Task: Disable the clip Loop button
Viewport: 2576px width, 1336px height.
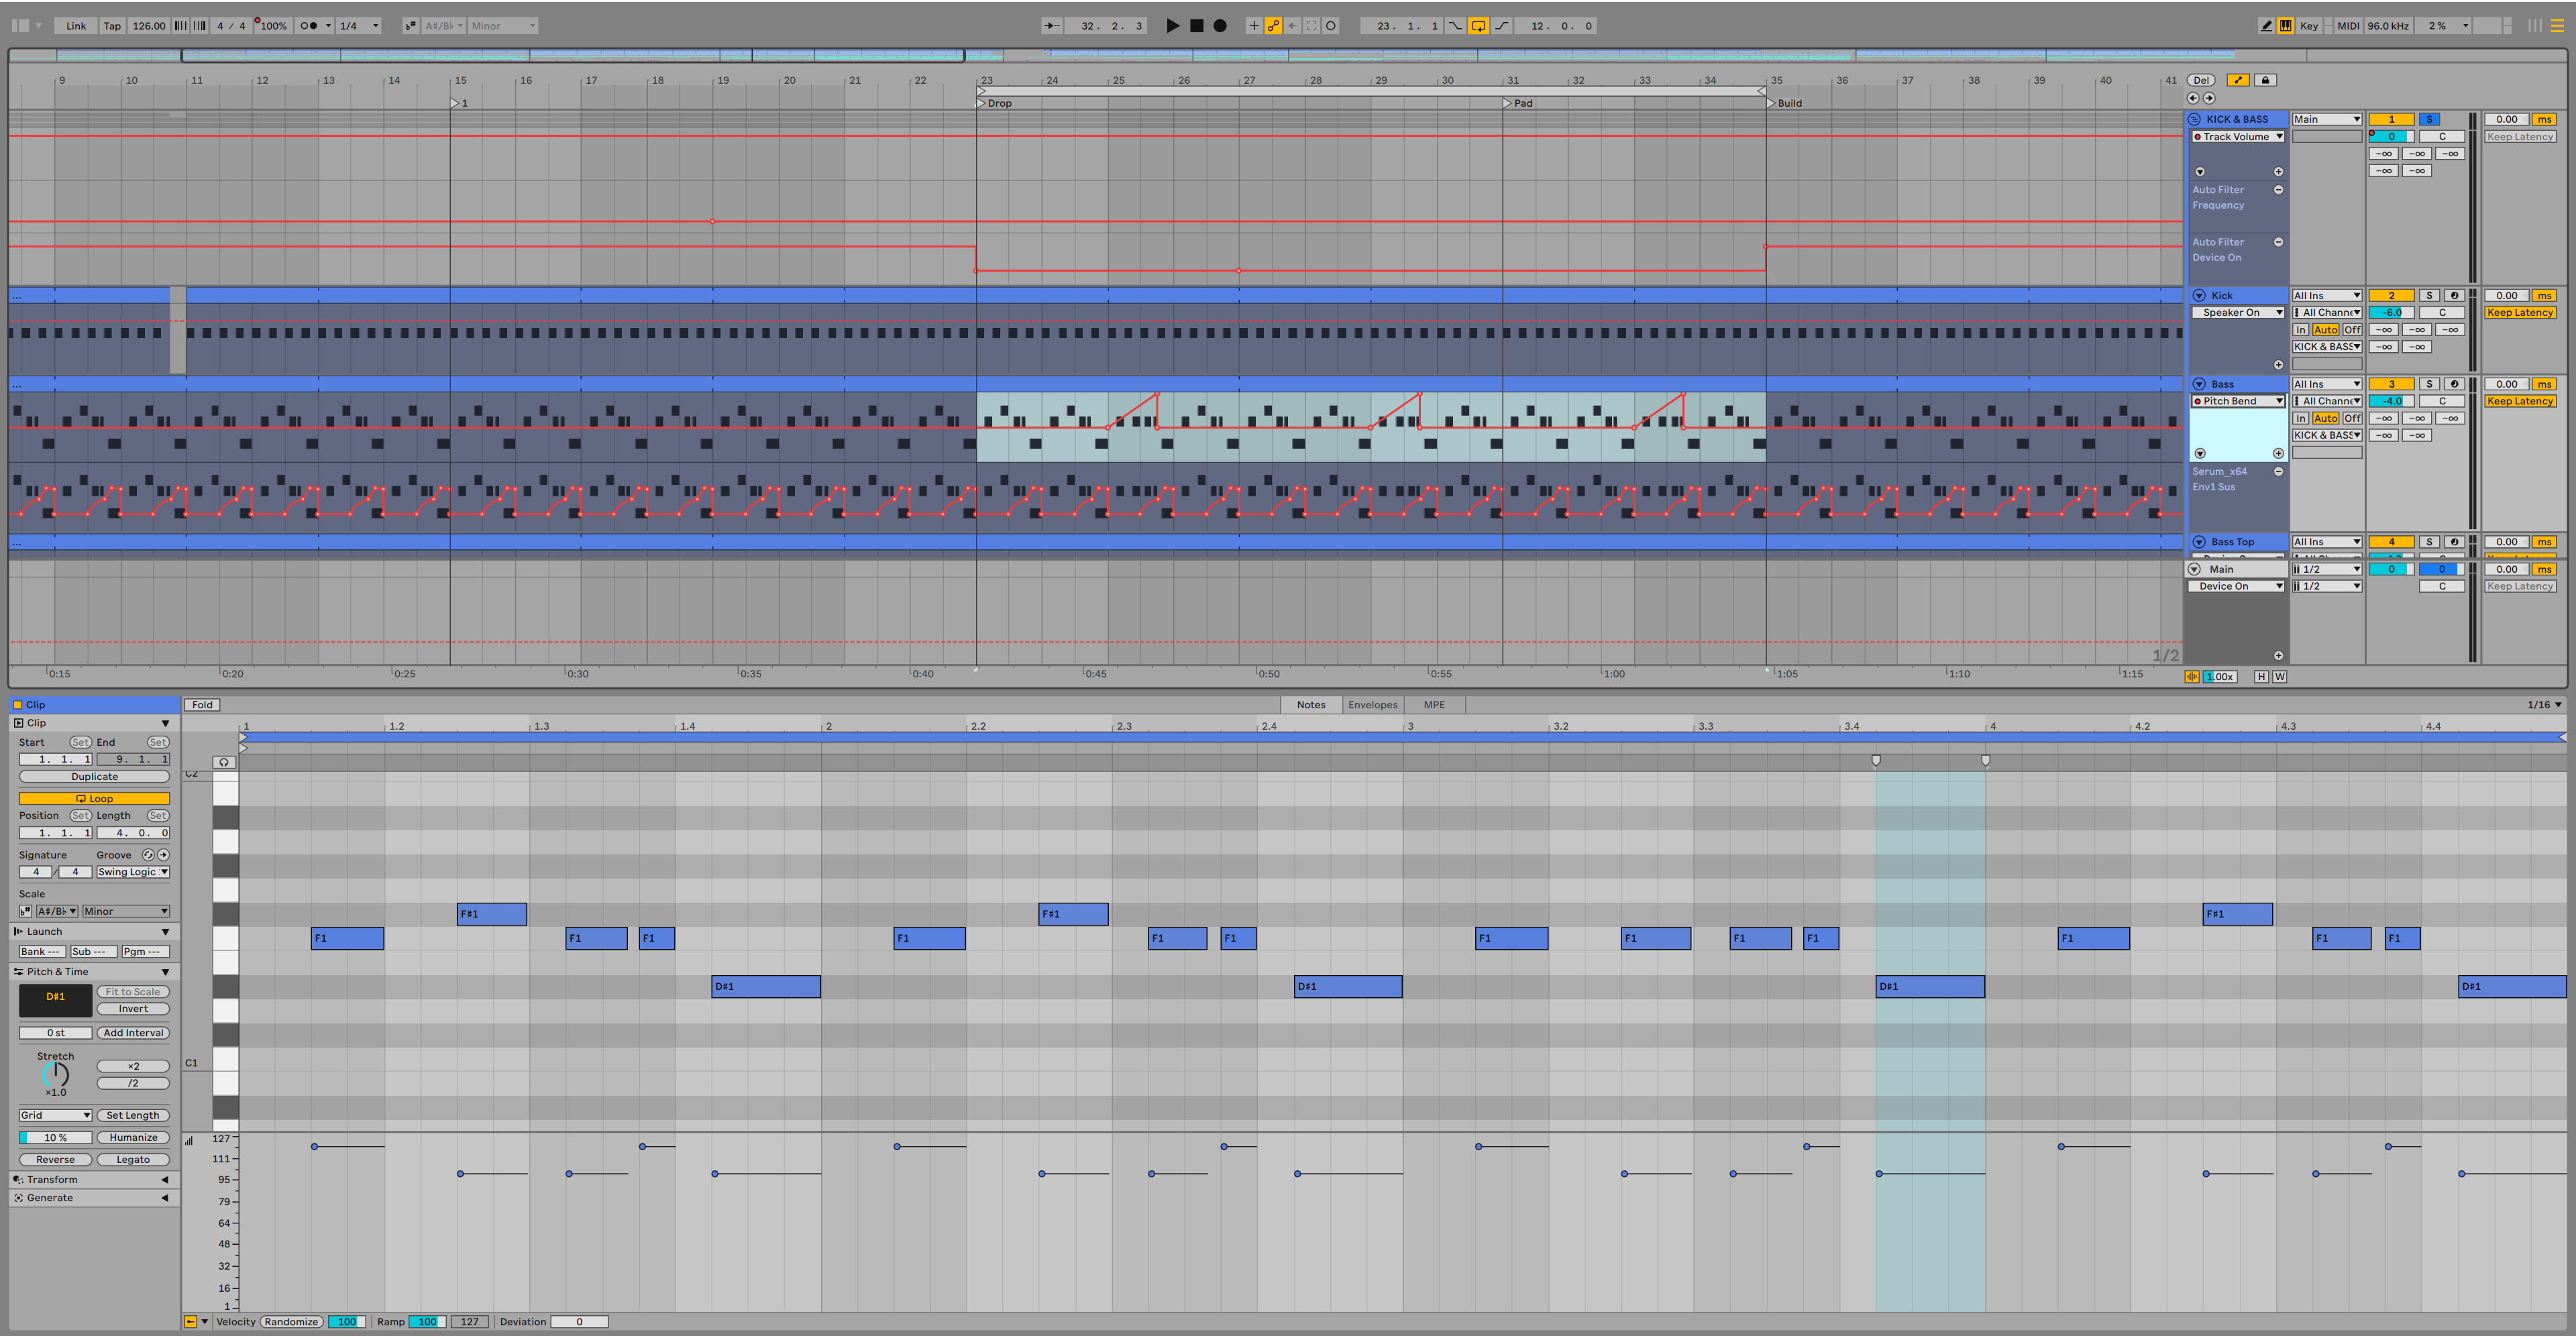Action: (x=94, y=799)
